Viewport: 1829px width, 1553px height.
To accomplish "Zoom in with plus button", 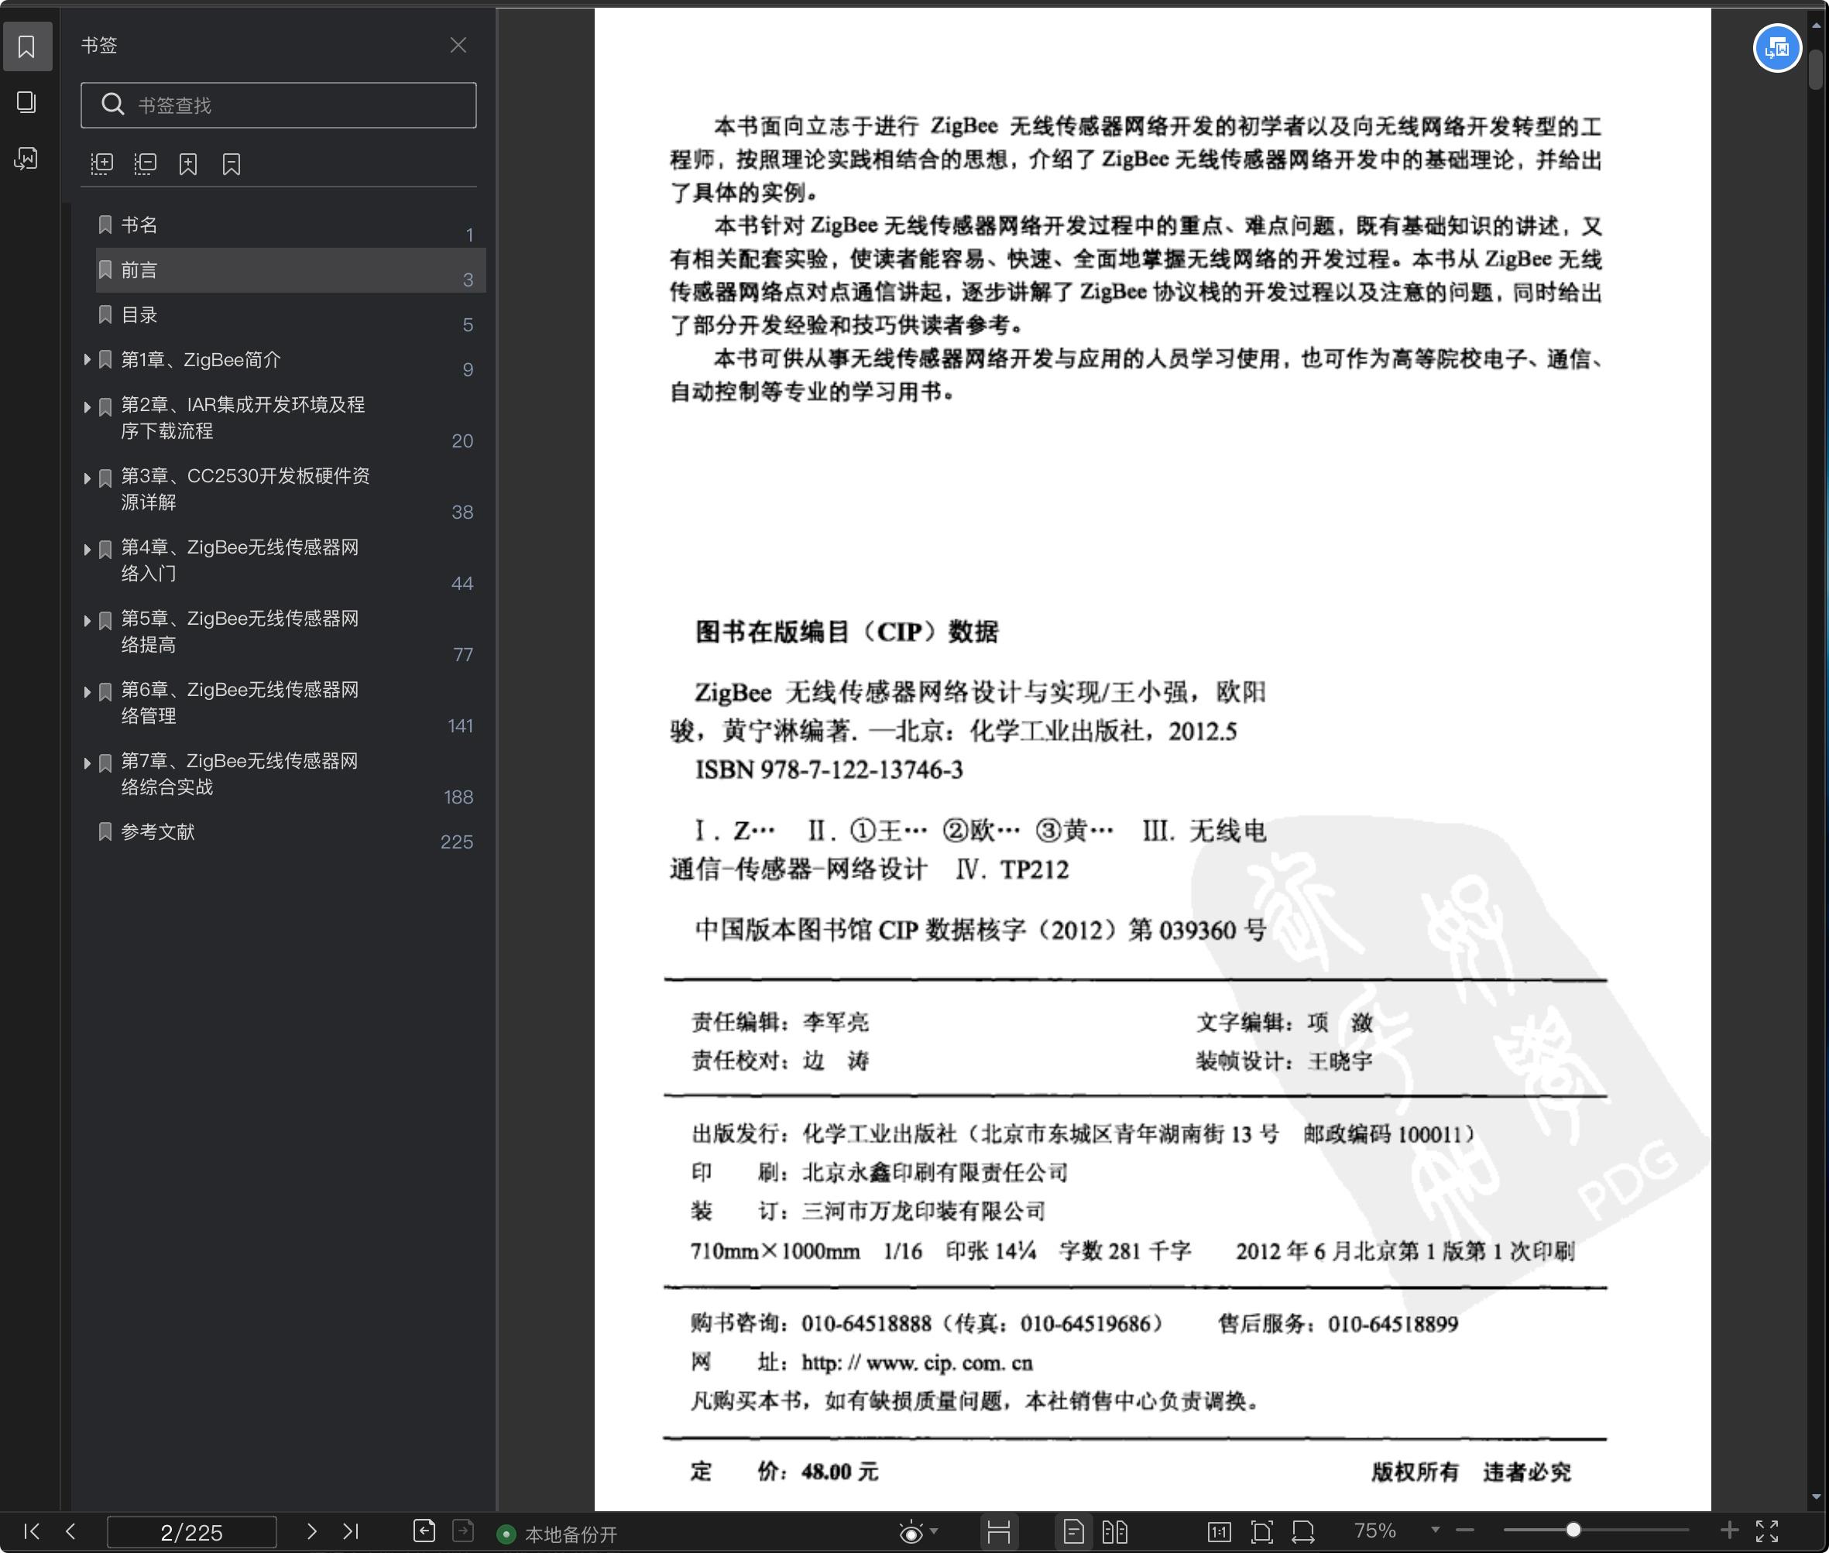I will tap(1729, 1530).
